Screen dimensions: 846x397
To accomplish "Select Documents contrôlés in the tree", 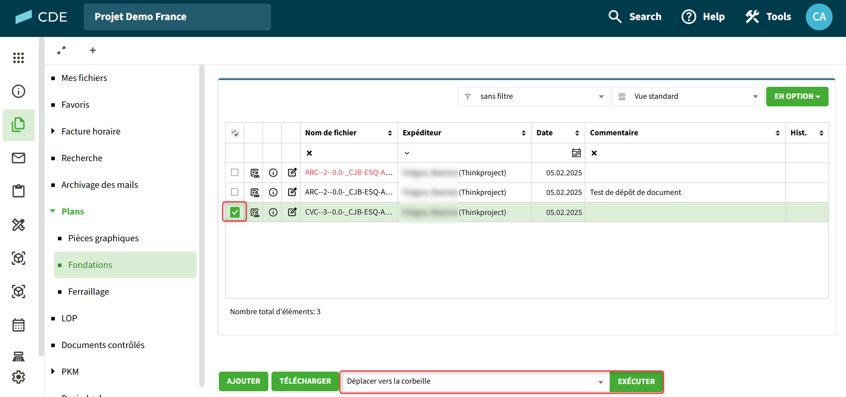I will 103,345.
